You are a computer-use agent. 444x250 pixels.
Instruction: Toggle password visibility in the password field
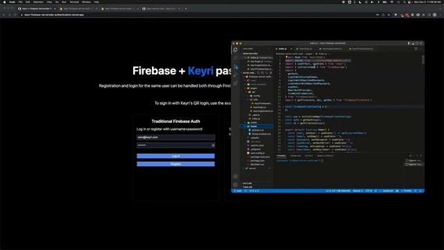coord(213,145)
